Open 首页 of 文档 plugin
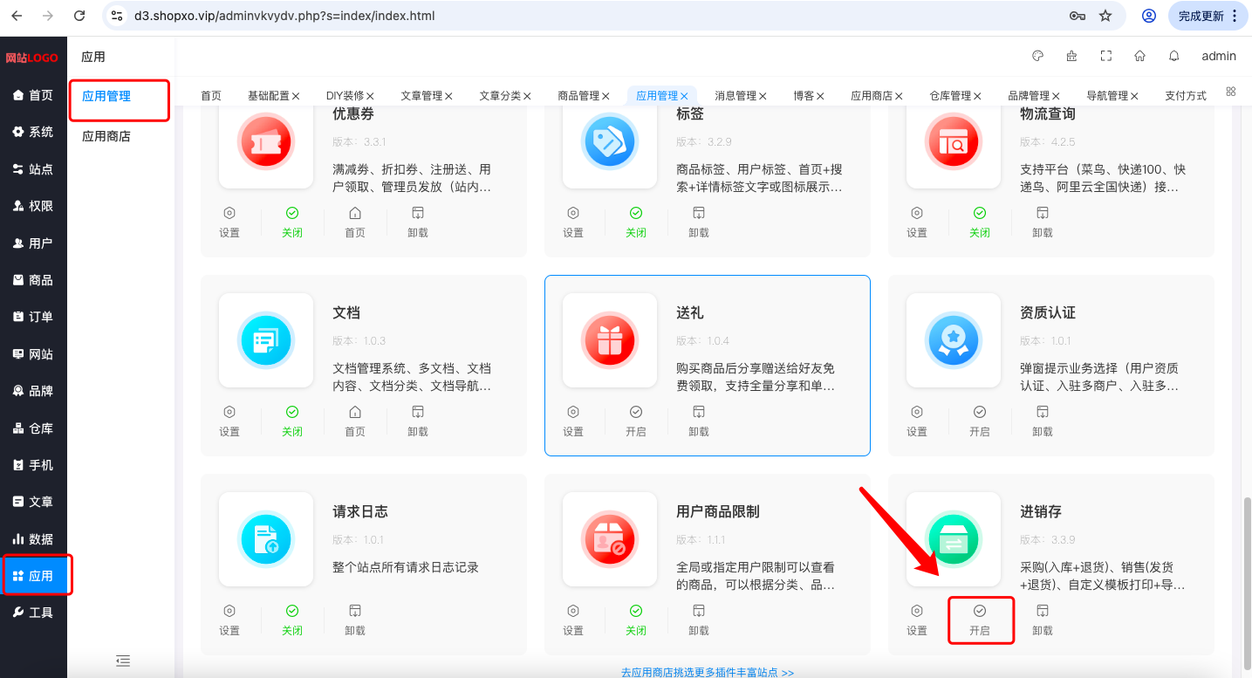The image size is (1252, 678). [355, 421]
